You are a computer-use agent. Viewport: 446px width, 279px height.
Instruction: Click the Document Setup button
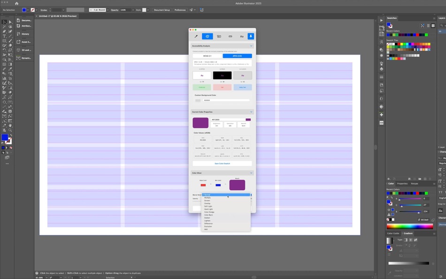[x=162, y=10]
